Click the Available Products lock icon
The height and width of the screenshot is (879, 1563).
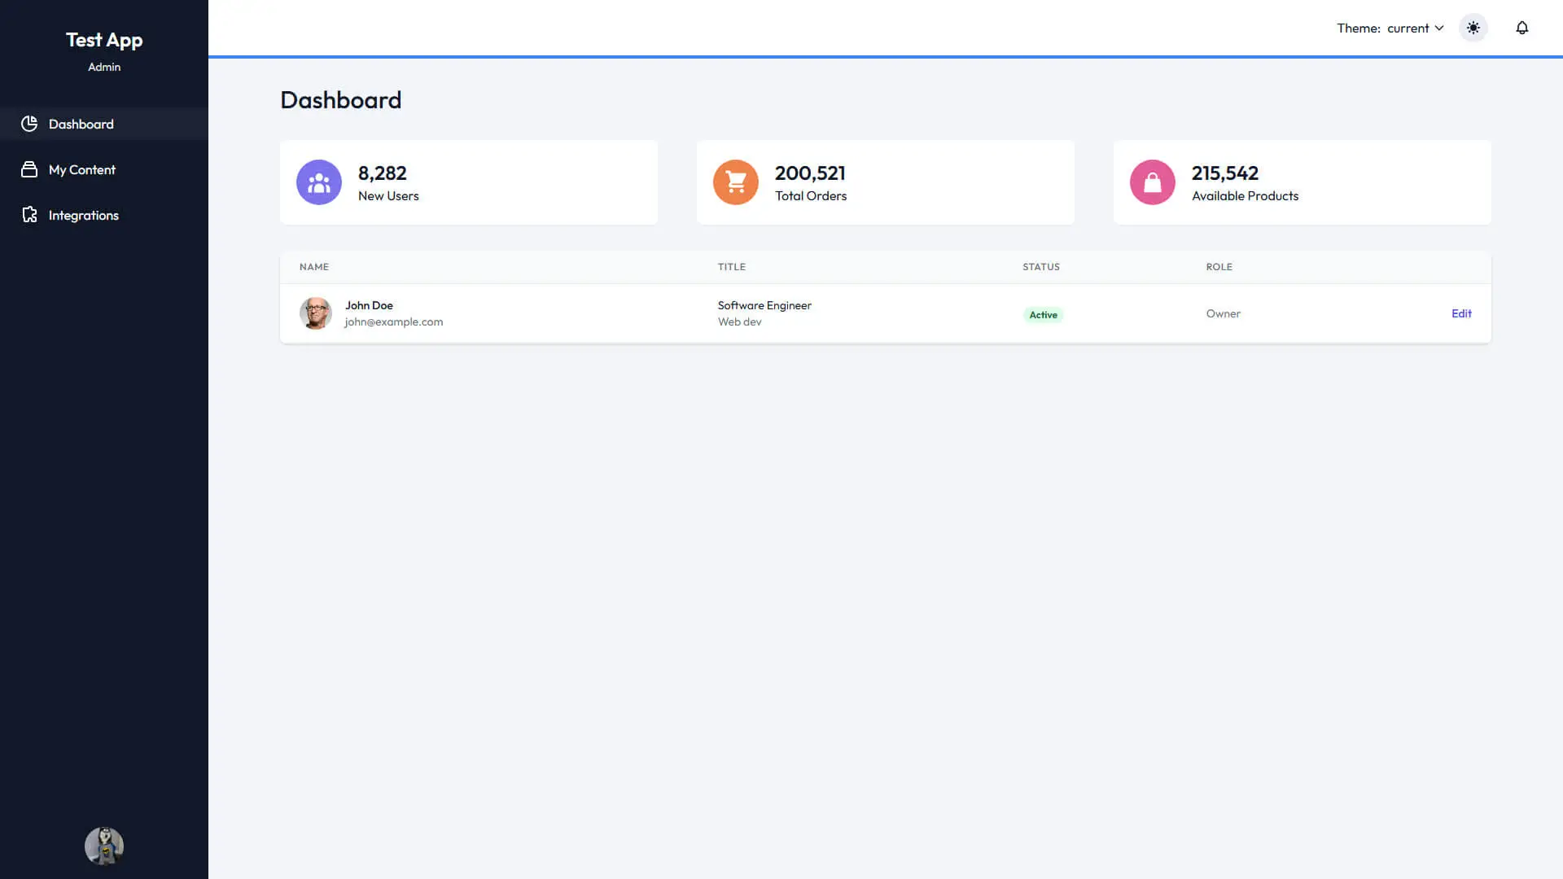[x=1153, y=181]
